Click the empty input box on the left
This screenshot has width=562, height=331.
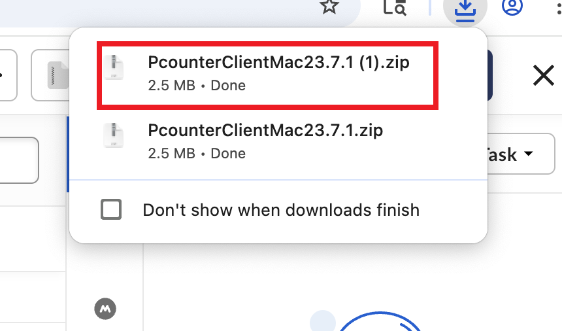(18, 160)
